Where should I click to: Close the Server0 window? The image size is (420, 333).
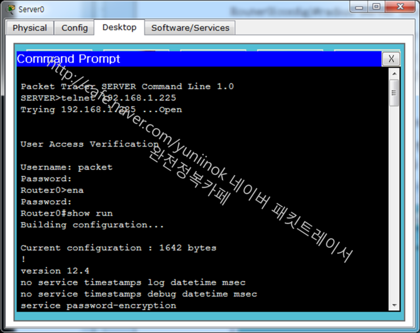pos(400,7)
